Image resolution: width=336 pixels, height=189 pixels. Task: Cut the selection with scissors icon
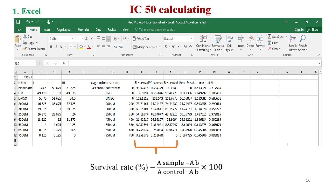point(25,37)
